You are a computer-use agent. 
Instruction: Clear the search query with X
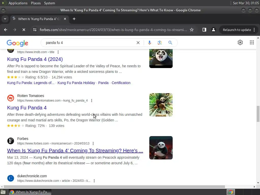[138, 43]
